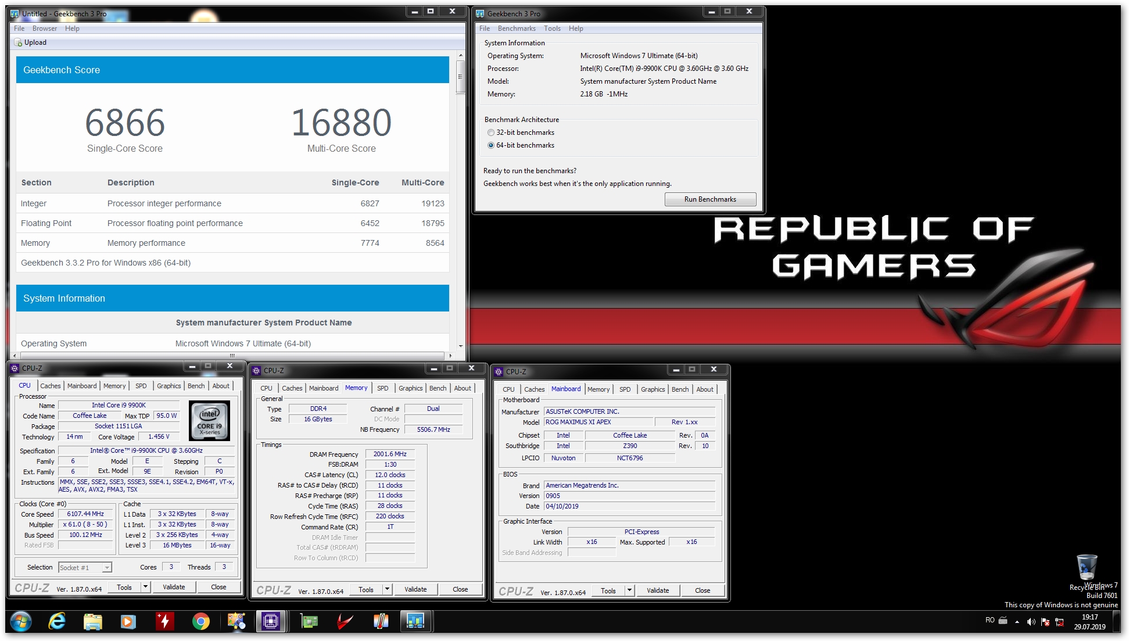The image size is (1129, 641).
Task: Select 64-bit benchmarks radio button
Action: click(x=491, y=145)
